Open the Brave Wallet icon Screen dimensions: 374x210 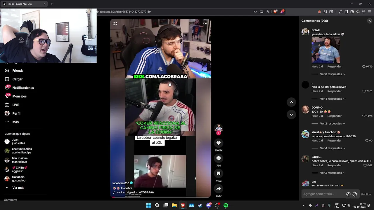pyautogui.click(x=352, y=12)
